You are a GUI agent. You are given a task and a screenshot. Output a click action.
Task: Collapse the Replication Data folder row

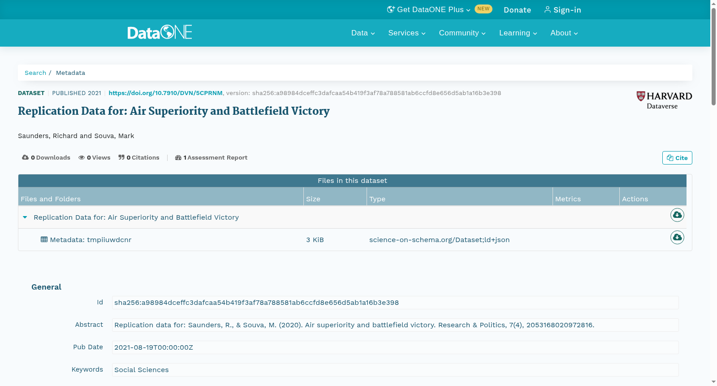tap(25, 217)
